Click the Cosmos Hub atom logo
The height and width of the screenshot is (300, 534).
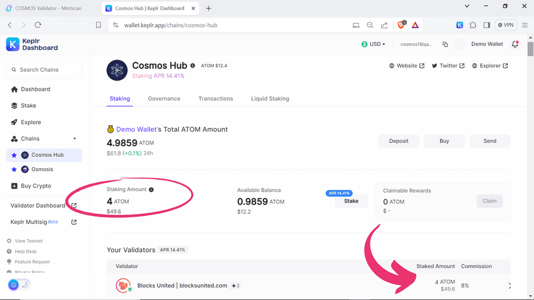(117, 70)
